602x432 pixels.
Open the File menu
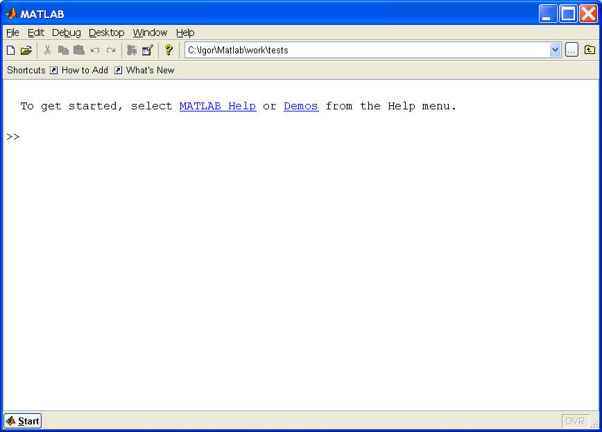pos(12,33)
